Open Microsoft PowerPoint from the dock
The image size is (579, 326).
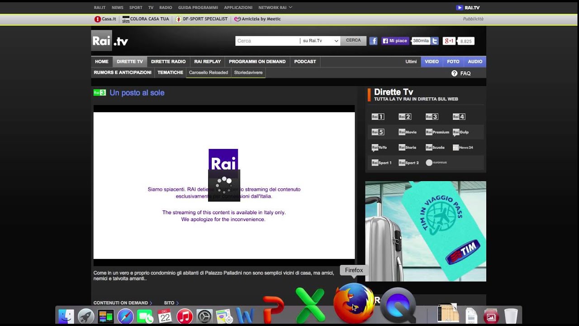click(273, 309)
